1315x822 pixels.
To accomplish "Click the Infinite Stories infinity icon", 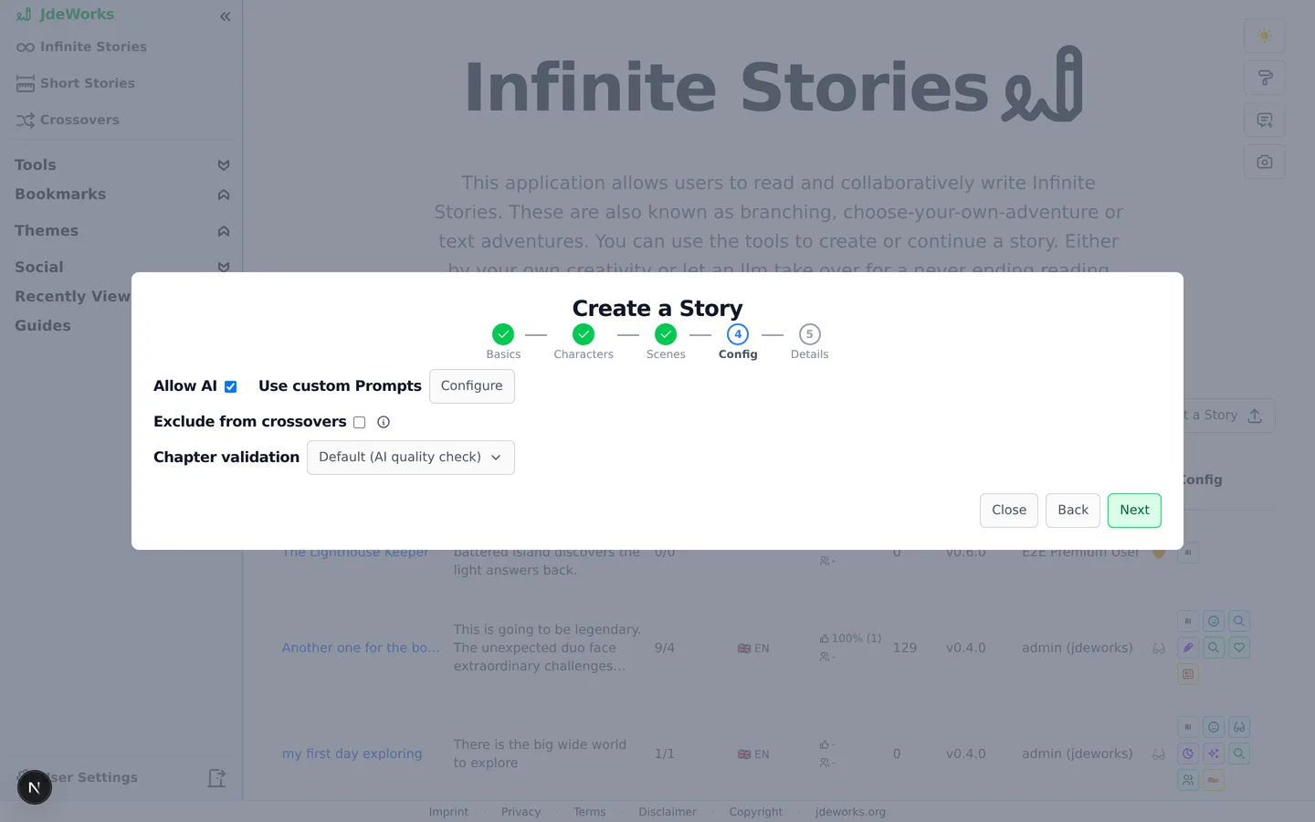I will click(x=26, y=47).
